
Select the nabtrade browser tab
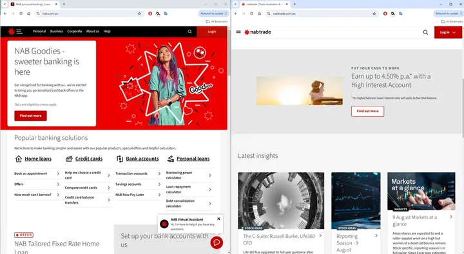point(264,4)
